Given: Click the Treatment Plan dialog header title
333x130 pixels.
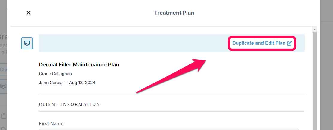Looking at the screenshot, I should point(174,13).
